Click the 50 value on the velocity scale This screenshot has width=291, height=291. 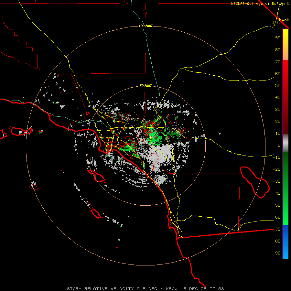(x=278, y=86)
